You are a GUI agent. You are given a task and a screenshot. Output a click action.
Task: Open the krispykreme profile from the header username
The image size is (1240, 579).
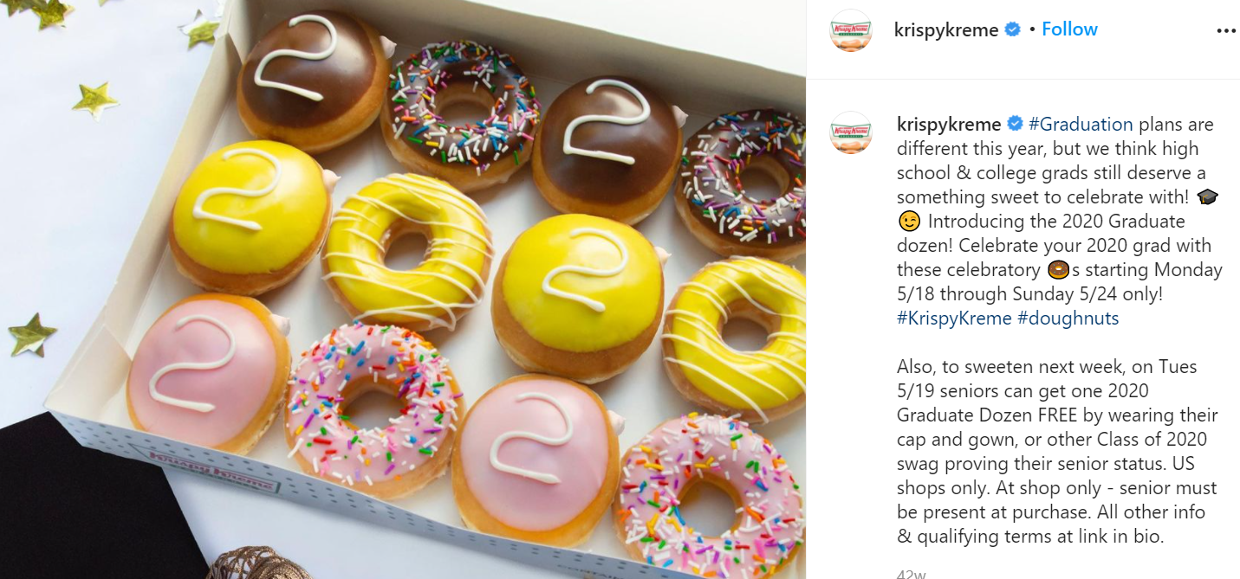point(946,30)
